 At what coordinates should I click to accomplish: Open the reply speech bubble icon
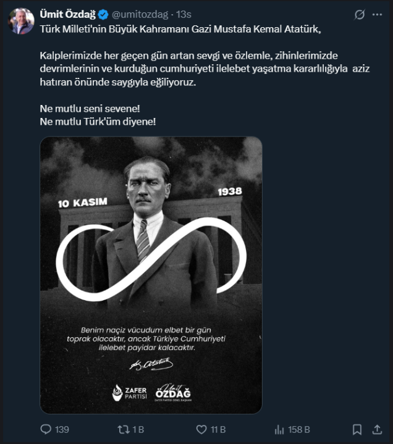[46, 429]
